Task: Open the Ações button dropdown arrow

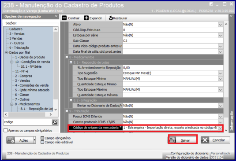Action: click(34, 140)
